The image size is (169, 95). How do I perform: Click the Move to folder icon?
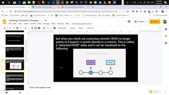pos(46,20)
